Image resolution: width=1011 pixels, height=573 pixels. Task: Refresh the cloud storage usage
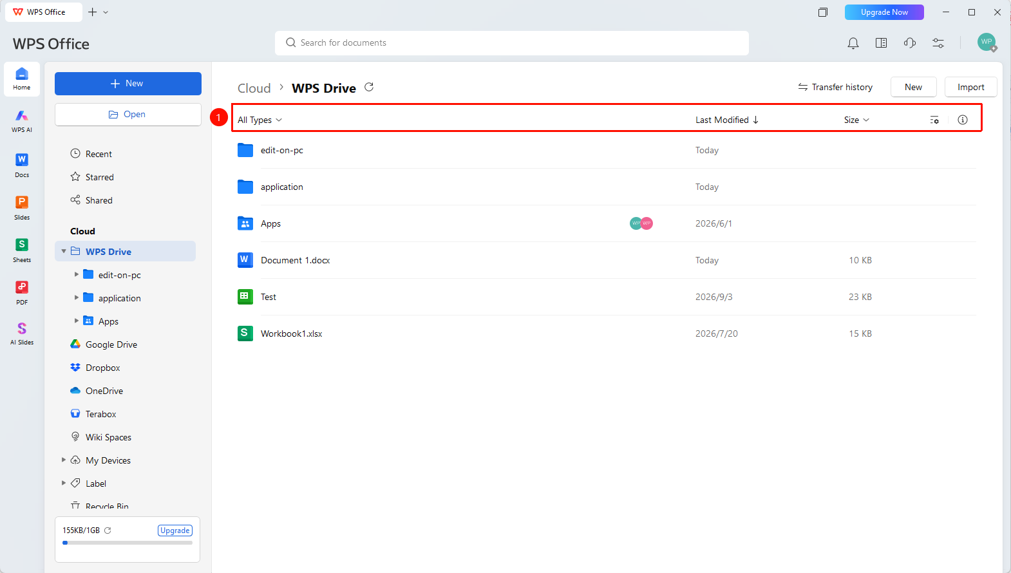pos(108,531)
